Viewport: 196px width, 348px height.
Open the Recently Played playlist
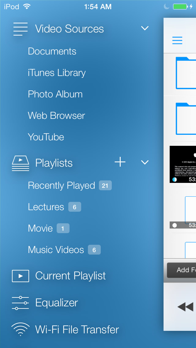(x=62, y=186)
